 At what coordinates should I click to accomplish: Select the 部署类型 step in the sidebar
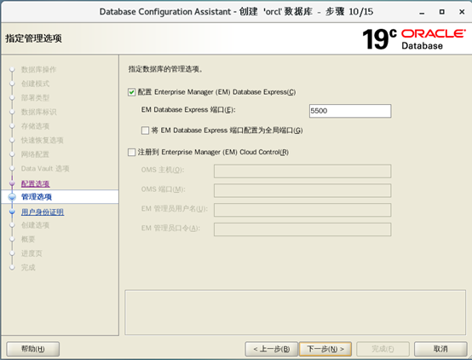(35, 98)
